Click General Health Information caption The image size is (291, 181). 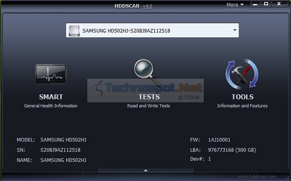tap(51, 106)
